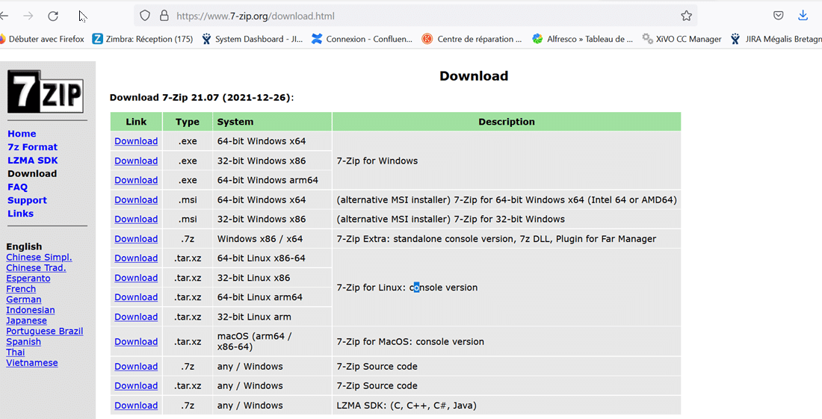Click the 'Download' page heading
The height and width of the screenshot is (419, 822).
pyautogui.click(x=473, y=76)
